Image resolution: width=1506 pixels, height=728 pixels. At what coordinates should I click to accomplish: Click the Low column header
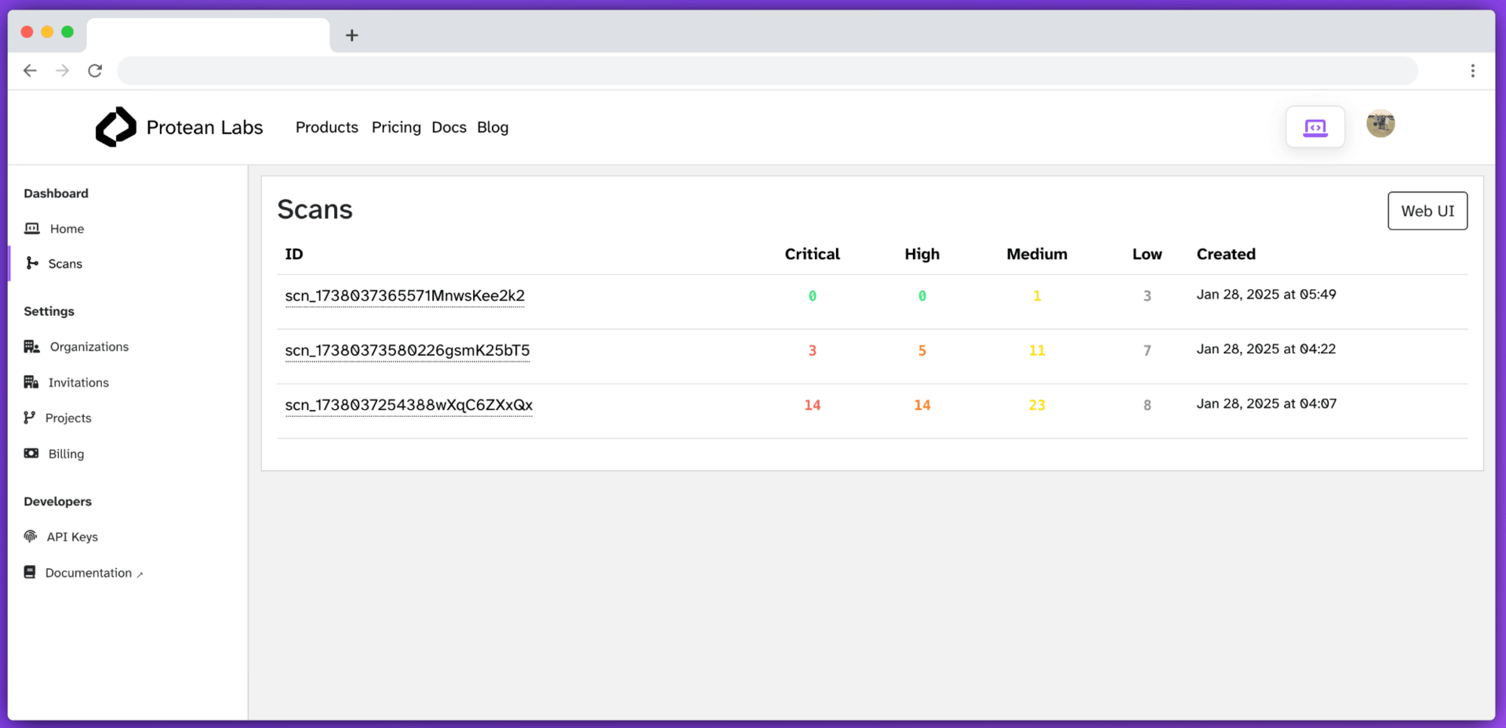(x=1147, y=254)
